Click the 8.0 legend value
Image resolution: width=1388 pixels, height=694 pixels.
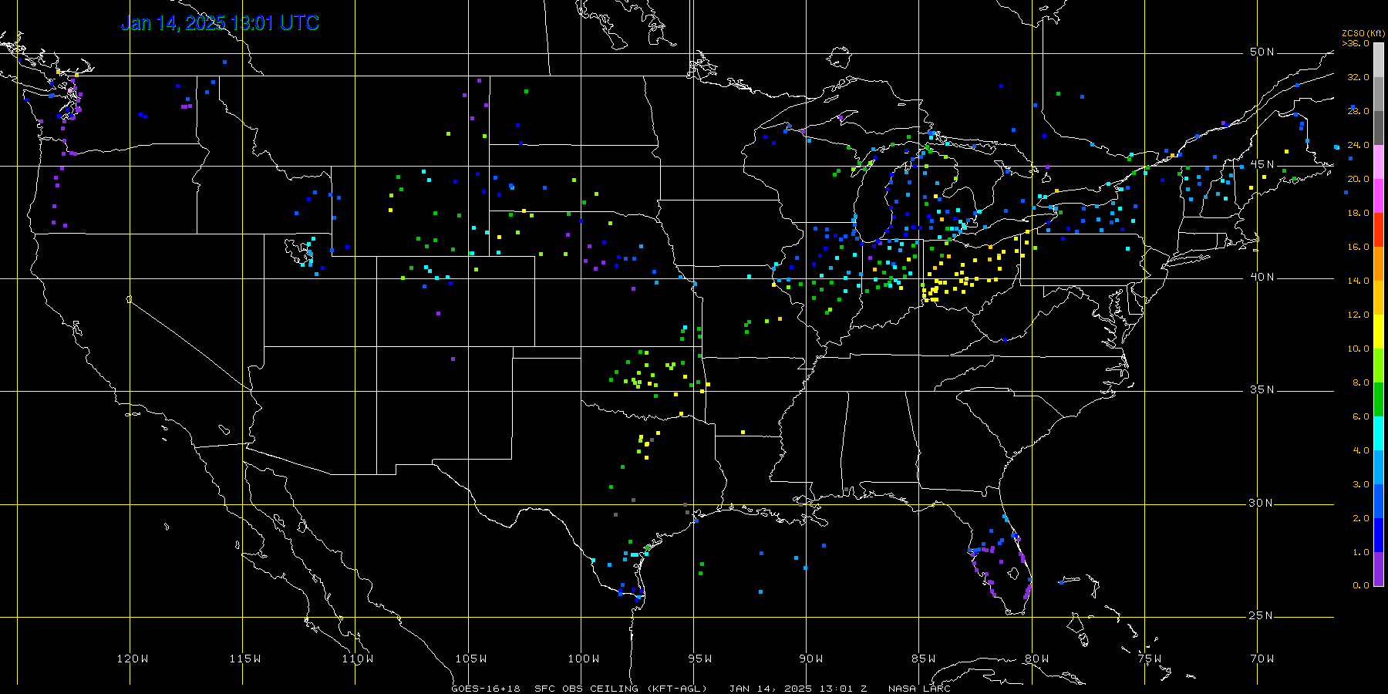pyautogui.click(x=1361, y=382)
